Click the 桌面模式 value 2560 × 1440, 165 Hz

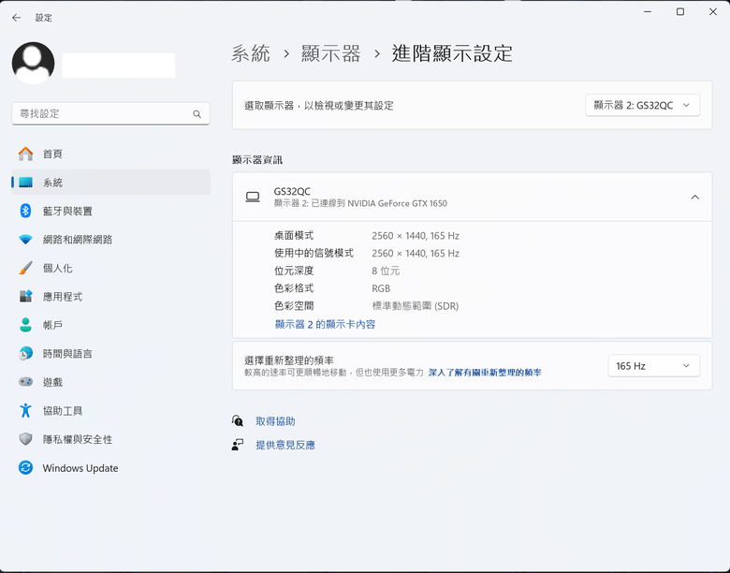[416, 236]
